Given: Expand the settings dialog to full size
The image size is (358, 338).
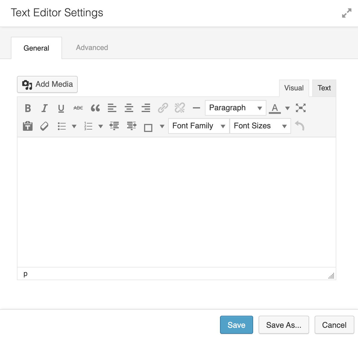Looking at the screenshot, I should (x=347, y=13).
